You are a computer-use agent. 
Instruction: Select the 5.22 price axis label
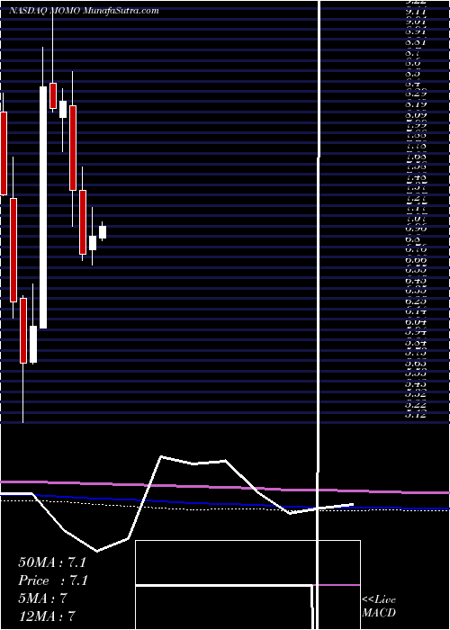coord(416,404)
